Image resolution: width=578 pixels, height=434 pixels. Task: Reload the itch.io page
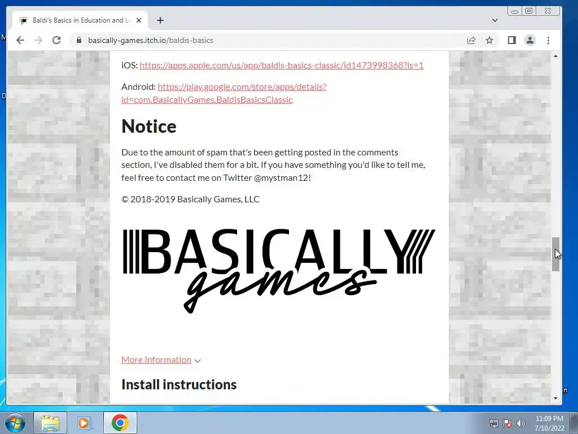coord(56,40)
